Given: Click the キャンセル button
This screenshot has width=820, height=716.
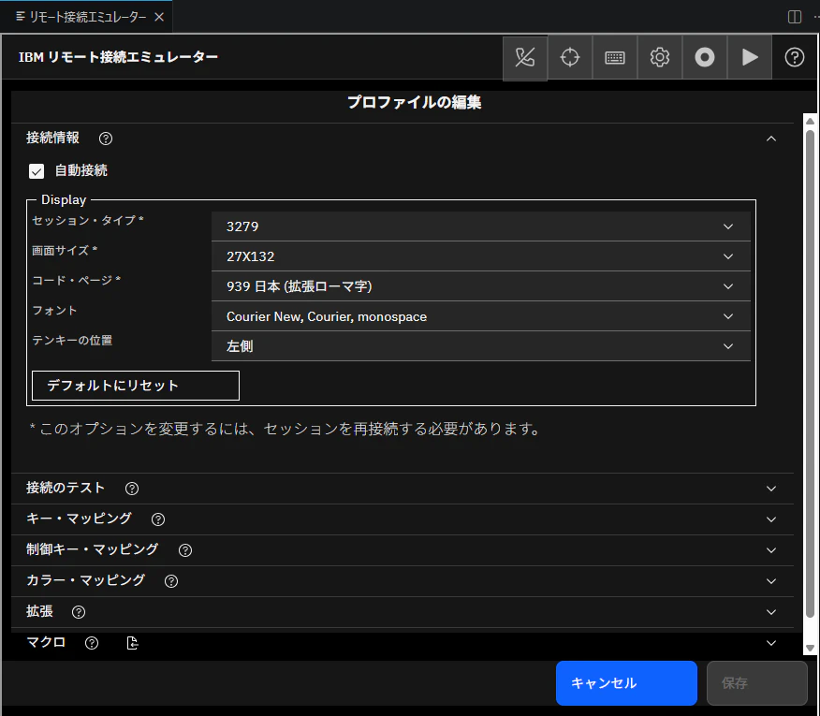Looking at the screenshot, I should coord(626,683).
